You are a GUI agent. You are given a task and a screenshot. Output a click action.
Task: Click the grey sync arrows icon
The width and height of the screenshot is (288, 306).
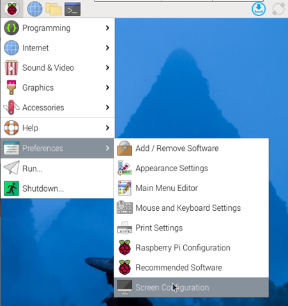(278, 9)
